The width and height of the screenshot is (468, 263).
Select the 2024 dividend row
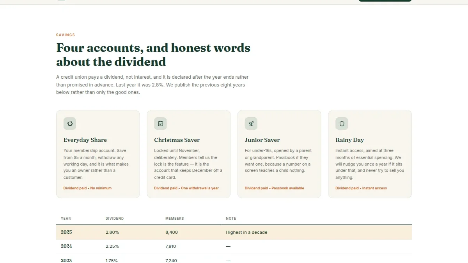pos(234,247)
